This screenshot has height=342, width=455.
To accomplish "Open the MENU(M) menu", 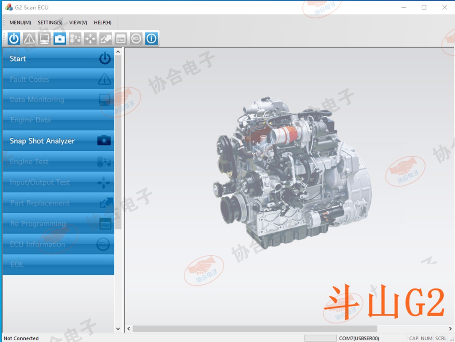I will coord(20,22).
